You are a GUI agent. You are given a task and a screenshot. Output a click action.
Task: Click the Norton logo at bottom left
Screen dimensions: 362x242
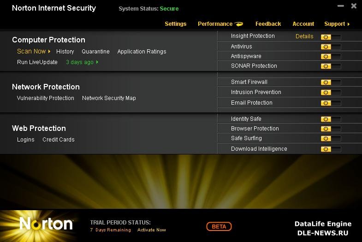[46, 224]
